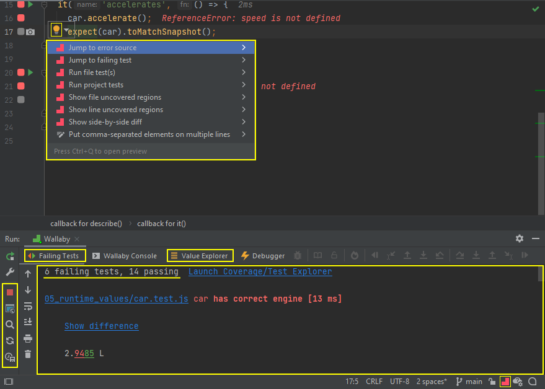Toggle the open padlock icon in the debugger toolbar

pos(334,256)
